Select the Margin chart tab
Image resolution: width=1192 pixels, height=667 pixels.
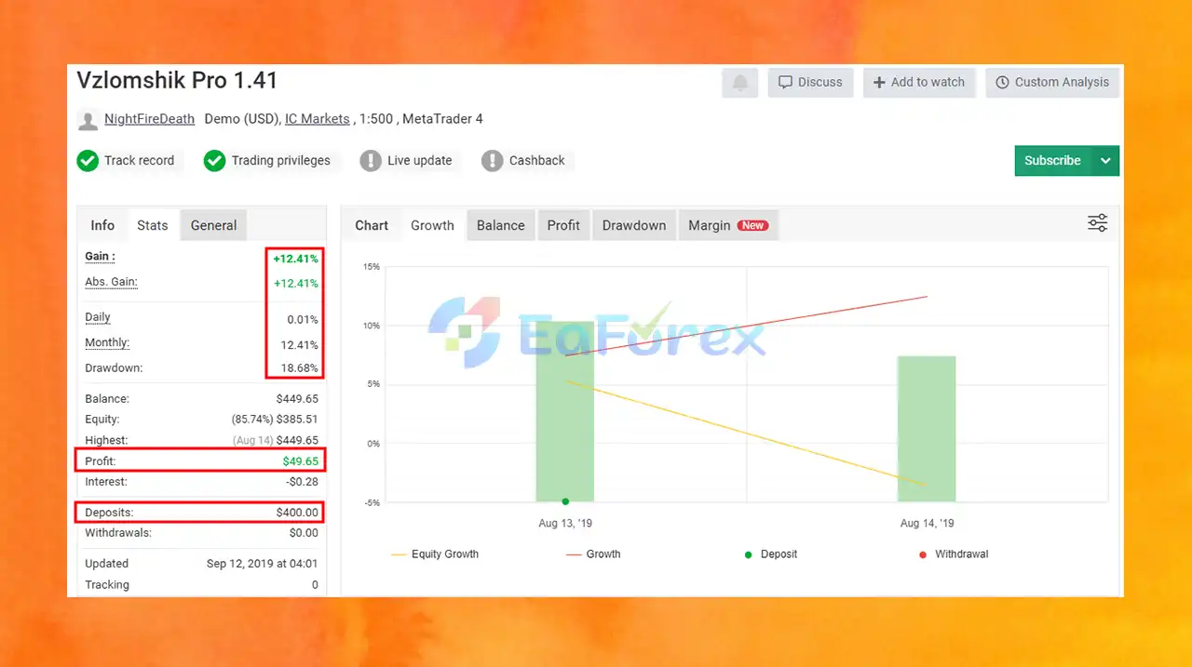click(x=728, y=225)
